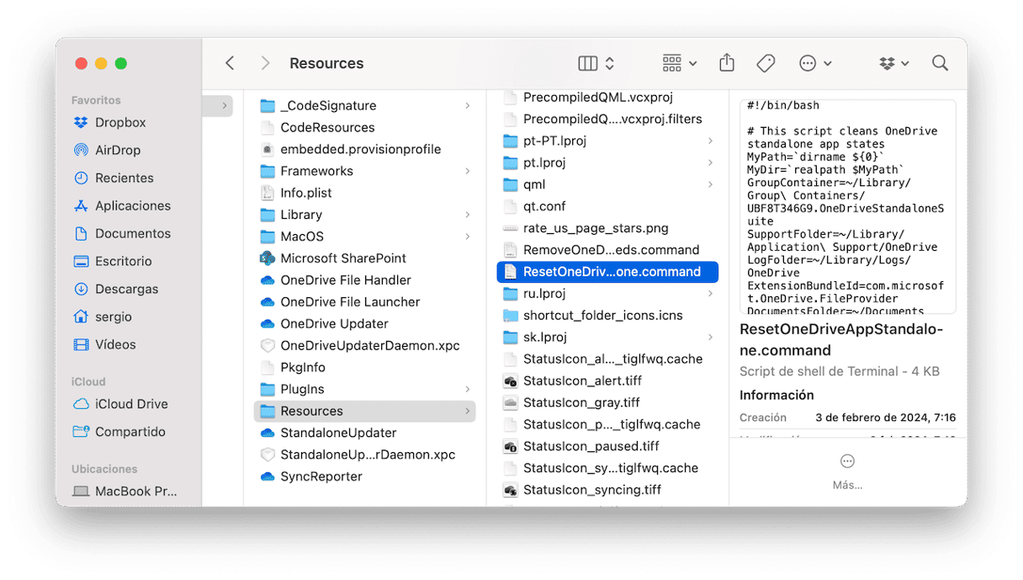Open the Dropbox toolbar menu
The height and width of the screenshot is (580, 1023).
coord(894,63)
